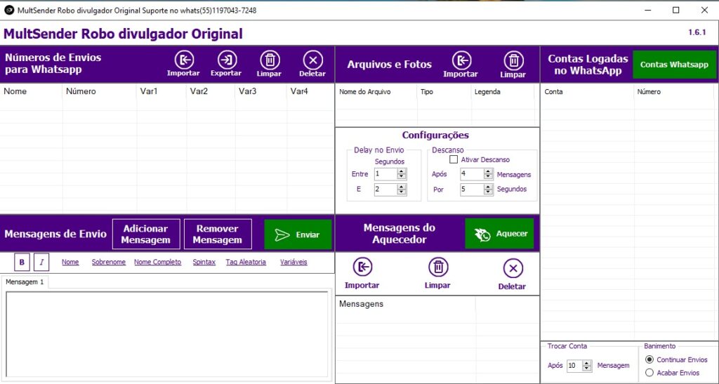719x384 pixels.
Task: Toggle italic formatting with the I button
Action: [x=41, y=262]
